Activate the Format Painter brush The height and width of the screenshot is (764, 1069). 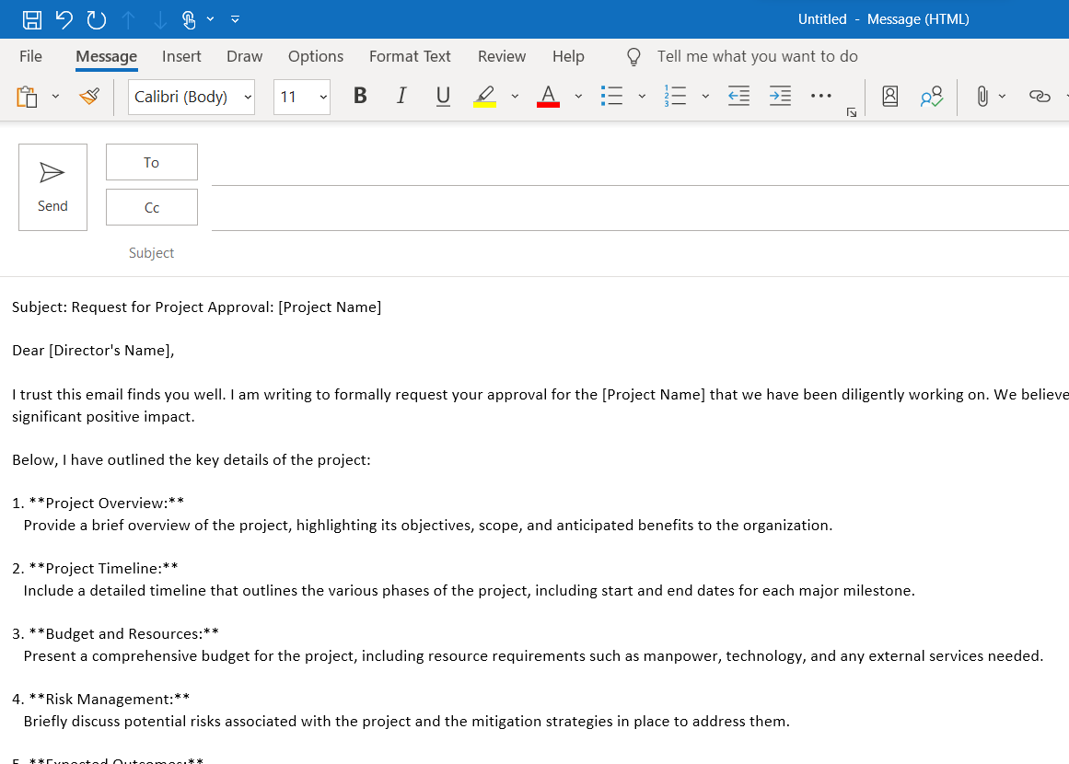89,96
